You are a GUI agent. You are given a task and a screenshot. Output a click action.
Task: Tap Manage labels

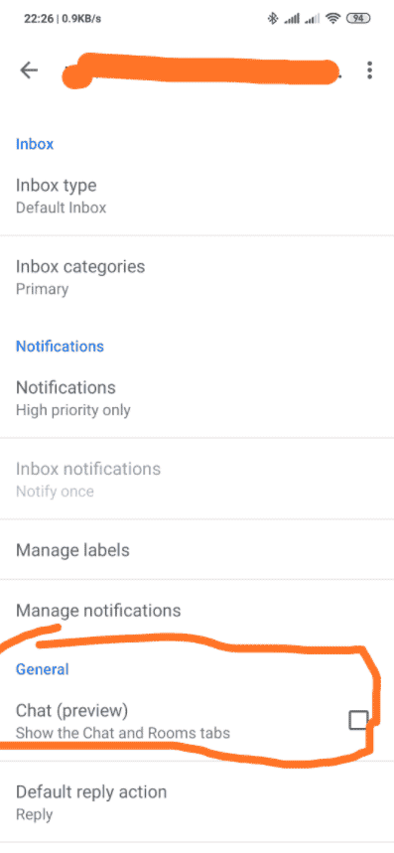197,549
